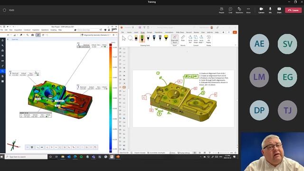Screen dimensions: 304x171
Task: Click the highlighted magnifier icon in GOM sidebar
Action: pos(2,71)
